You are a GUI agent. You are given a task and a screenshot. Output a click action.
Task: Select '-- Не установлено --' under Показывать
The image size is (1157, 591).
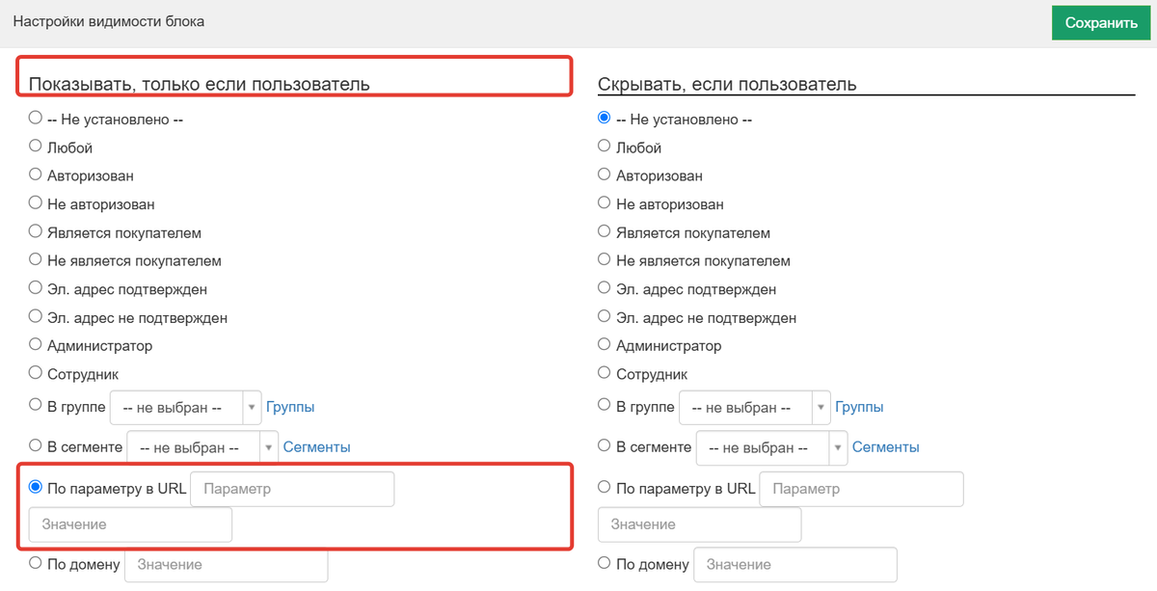[x=36, y=118]
